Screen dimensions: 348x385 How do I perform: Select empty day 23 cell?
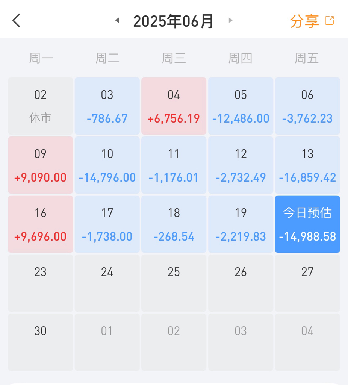tap(41, 283)
